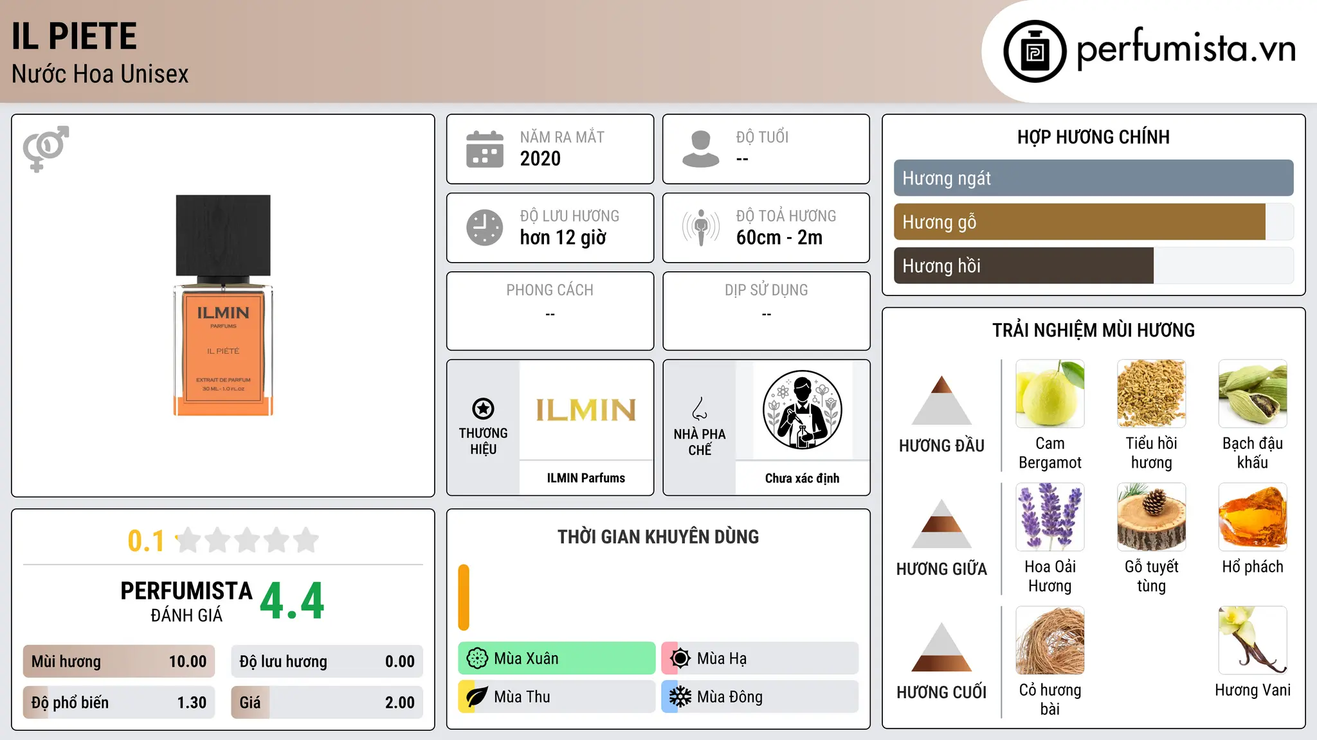The image size is (1317, 740).
Task: Click the clock icon beside Độ lưu hương
Action: [485, 227]
